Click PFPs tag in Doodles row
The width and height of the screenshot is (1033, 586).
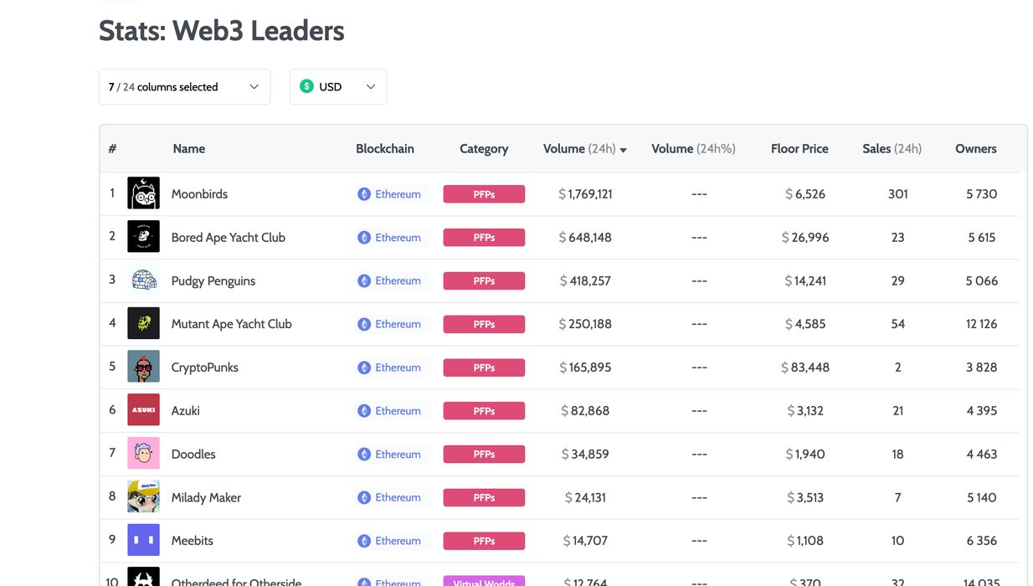coord(484,455)
